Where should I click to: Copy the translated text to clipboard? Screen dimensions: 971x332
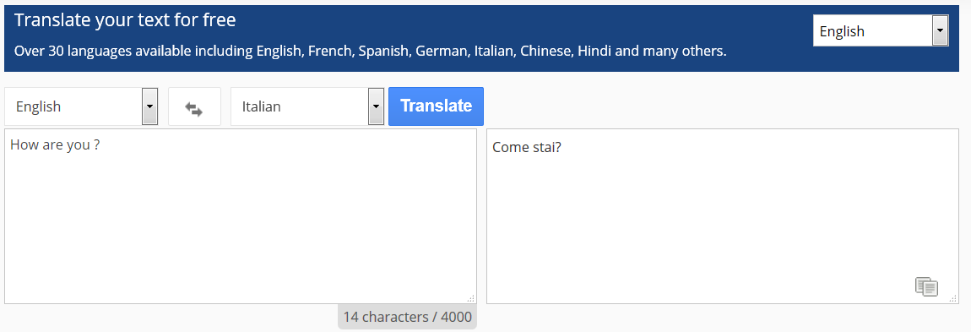pyautogui.click(x=926, y=286)
